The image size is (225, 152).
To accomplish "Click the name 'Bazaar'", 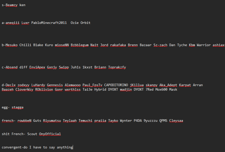I will pos(145,45).
